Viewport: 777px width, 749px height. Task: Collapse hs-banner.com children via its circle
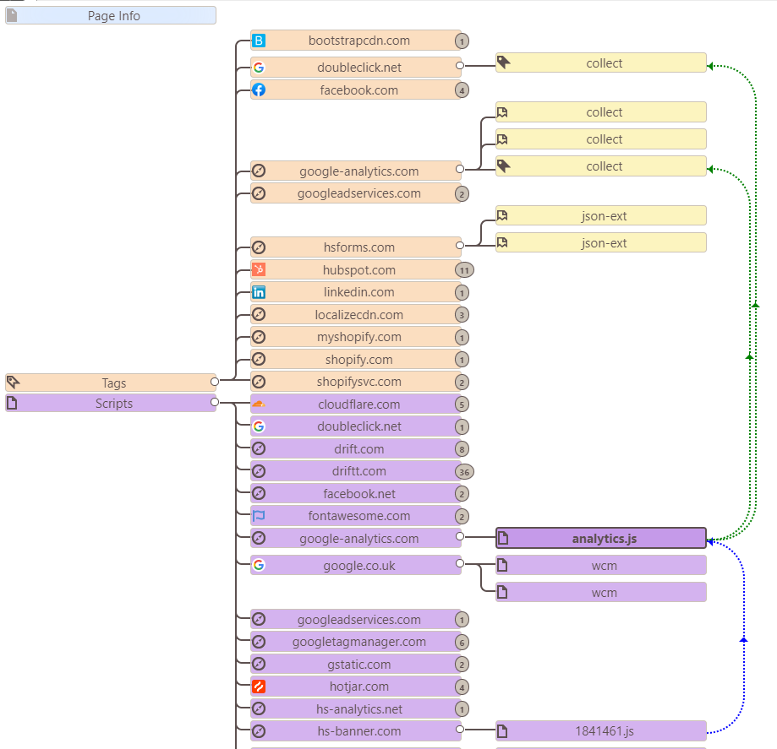(460, 730)
